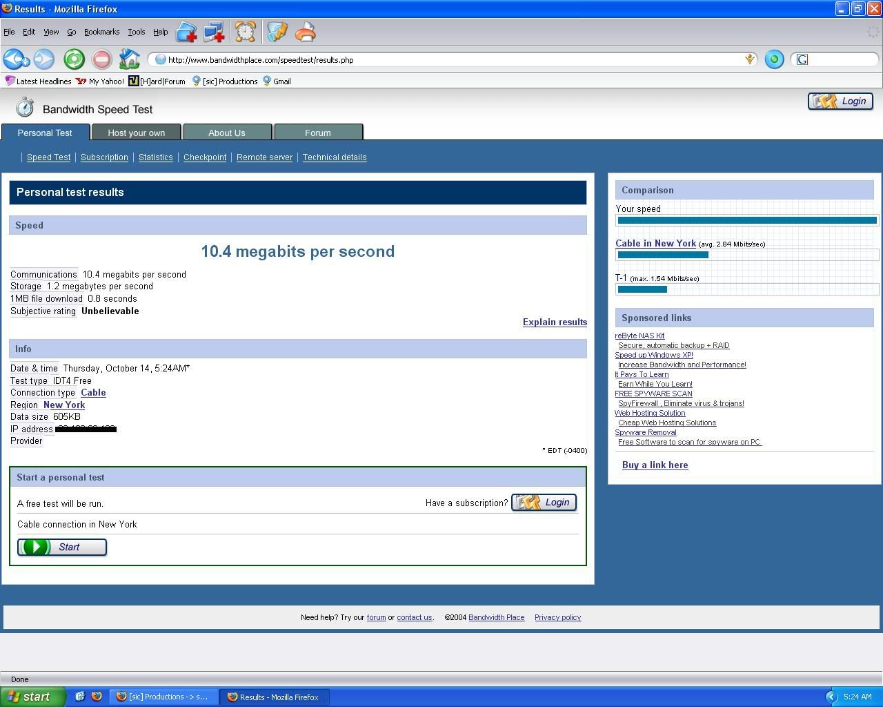Open the Tools menu
The width and height of the screenshot is (883, 707).
pos(137,32)
